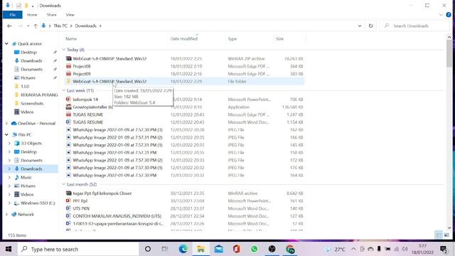455x256 pixels.
Task: Collapse the Last week (11) group
Action: point(64,90)
